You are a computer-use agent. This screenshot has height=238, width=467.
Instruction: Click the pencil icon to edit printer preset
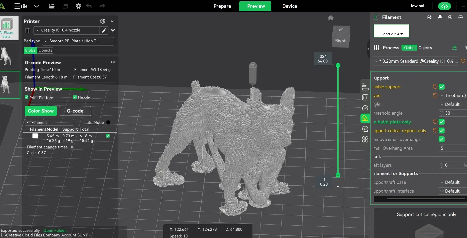[x=104, y=30]
